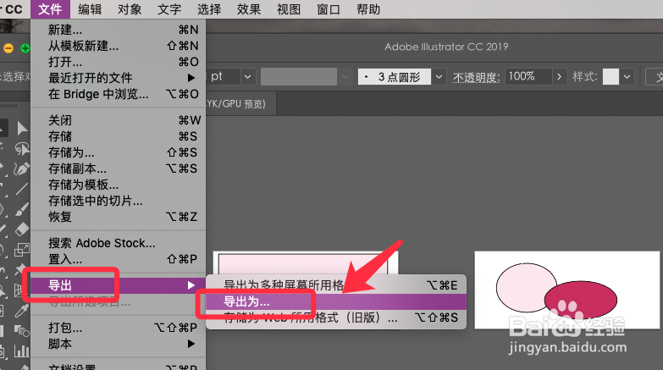Choose 存储选中的切片... menu entry
Viewport: 663px width, 370px height.
(118, 201)
